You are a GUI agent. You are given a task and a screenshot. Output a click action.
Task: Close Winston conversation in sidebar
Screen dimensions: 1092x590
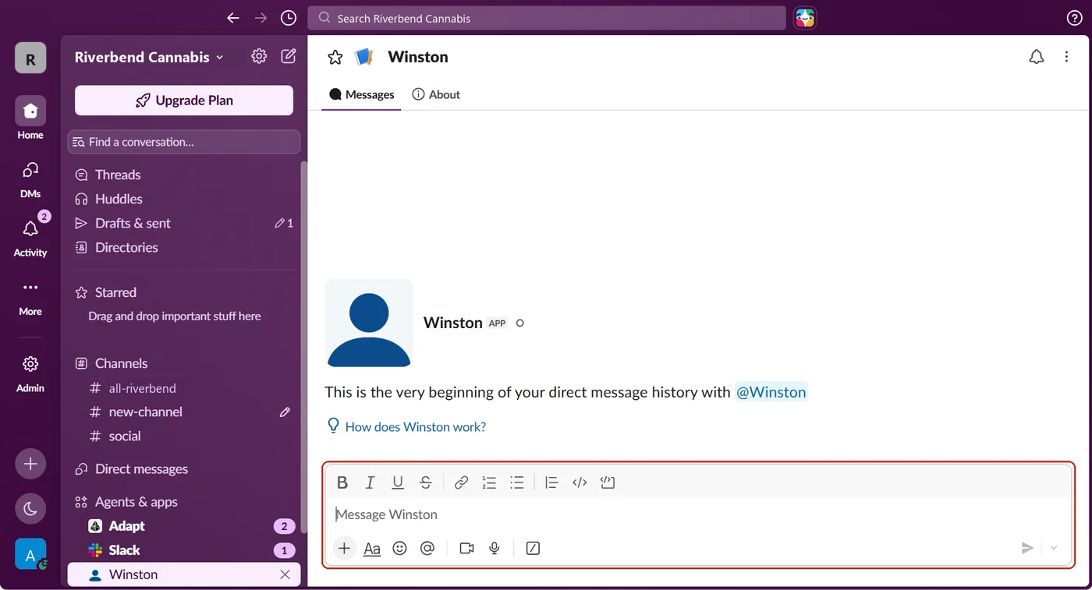285,574
